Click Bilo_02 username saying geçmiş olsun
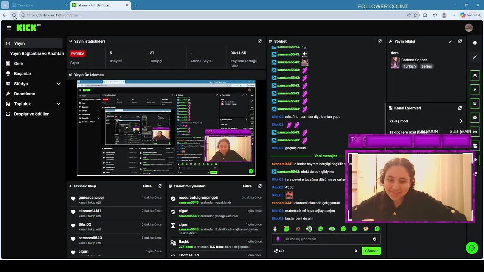The height and width of the screenshot is (272, 484). tap(278, 148)
